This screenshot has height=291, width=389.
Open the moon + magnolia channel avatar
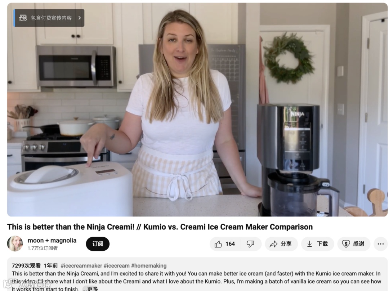[x=15, y=243]
